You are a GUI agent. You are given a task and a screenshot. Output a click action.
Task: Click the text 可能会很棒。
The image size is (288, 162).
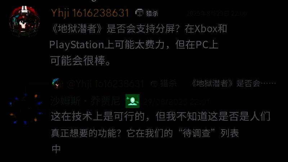pyautogui.click(x=80, y=61)
